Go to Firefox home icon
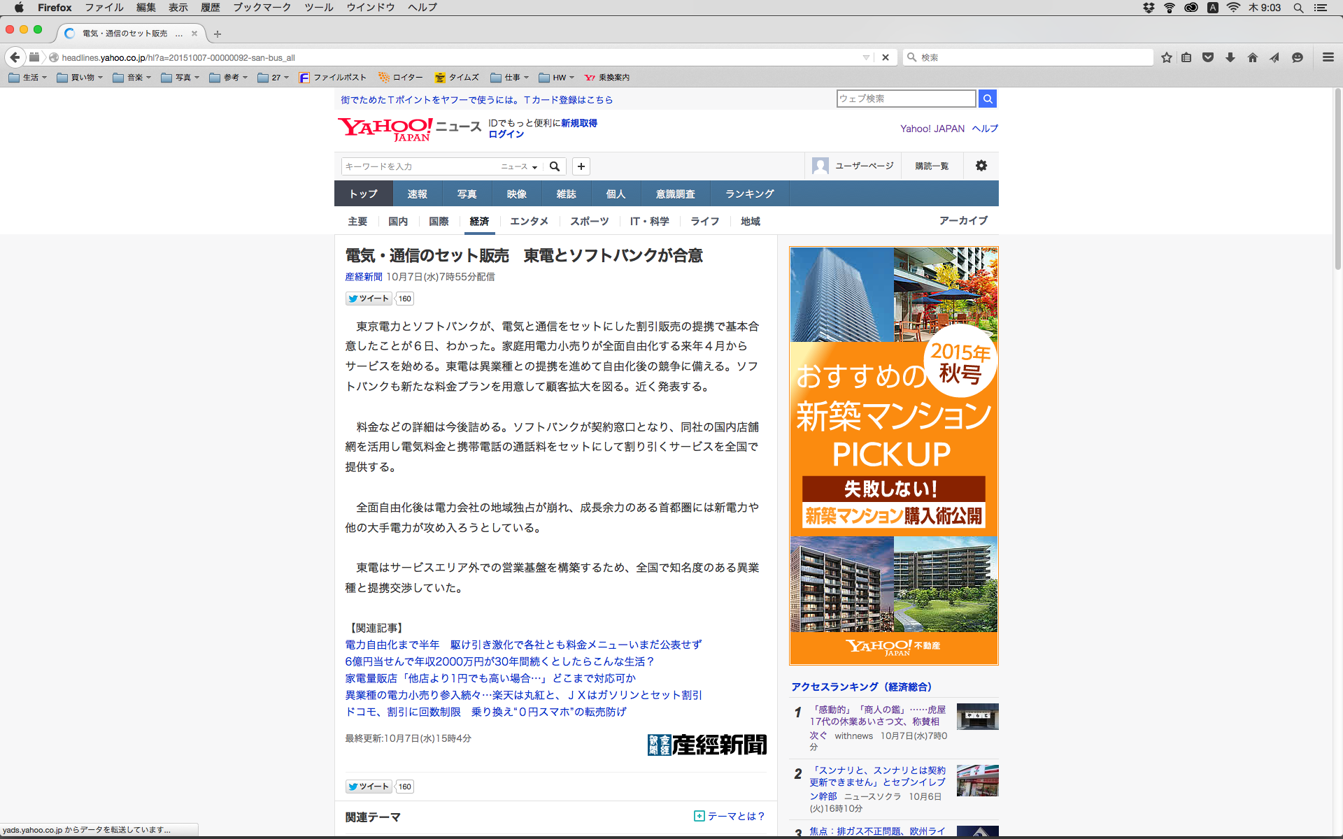This screenshot has width=1343, height=839. pyautogui.click(x=1253, y=57)
